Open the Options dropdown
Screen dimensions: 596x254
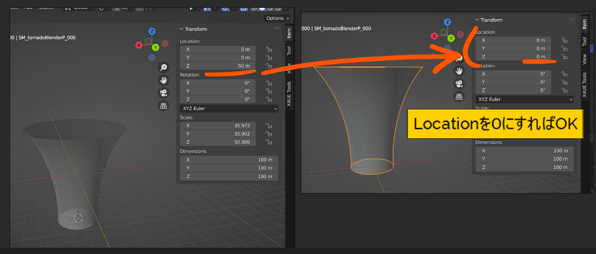pyautogui.click(x=277, y=18)
